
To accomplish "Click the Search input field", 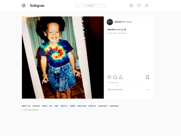I will 90,6.
